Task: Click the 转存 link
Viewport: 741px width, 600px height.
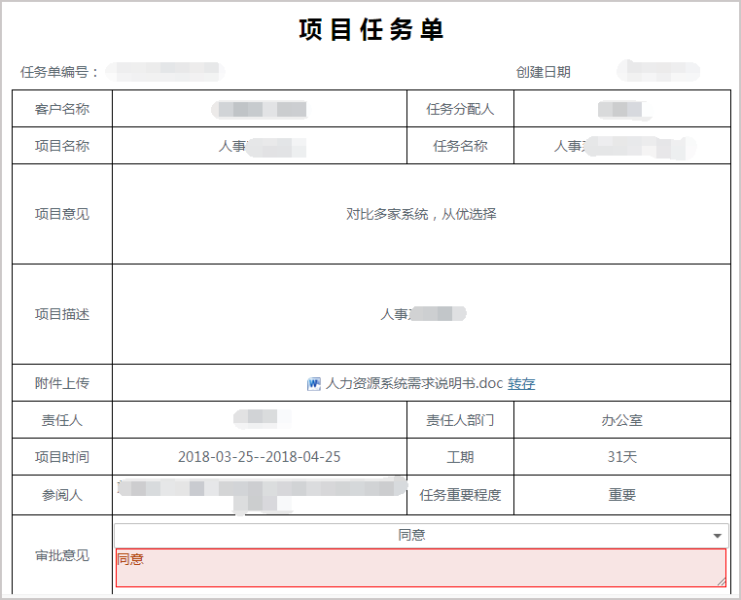Action: pos(521,384)
